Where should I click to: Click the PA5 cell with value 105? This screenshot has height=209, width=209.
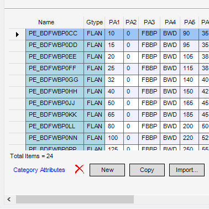pyautogui.click(x=190, y=58)
